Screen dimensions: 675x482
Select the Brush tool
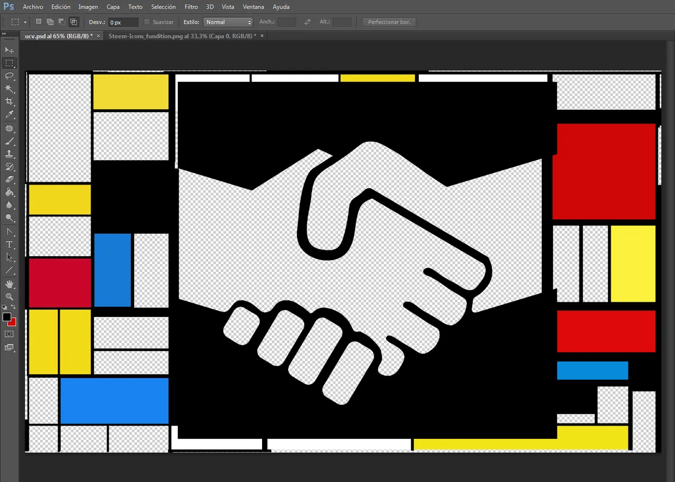click(x=9, y=141)
